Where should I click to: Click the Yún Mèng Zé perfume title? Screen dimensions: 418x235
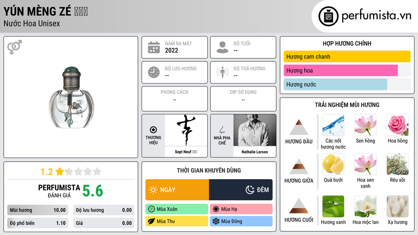coord(46,11)
